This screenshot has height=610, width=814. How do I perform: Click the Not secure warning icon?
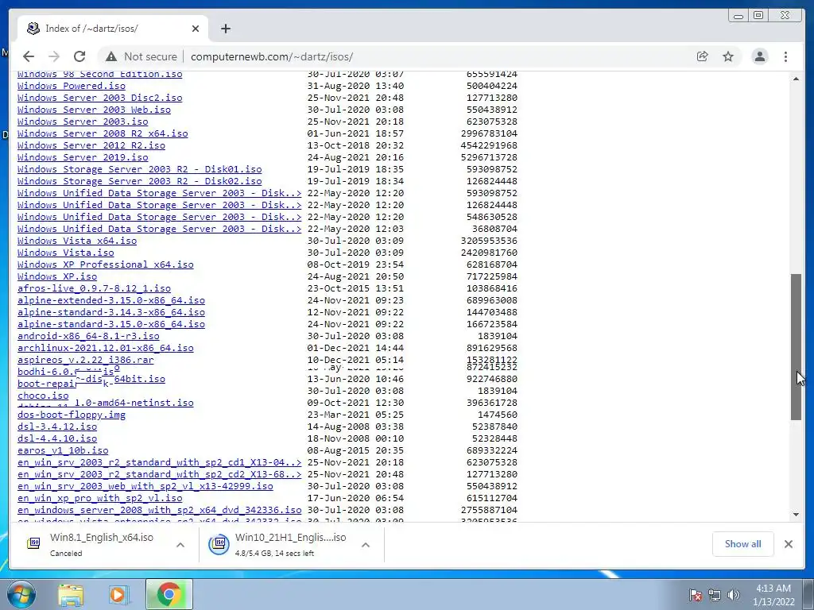[111, 56]
